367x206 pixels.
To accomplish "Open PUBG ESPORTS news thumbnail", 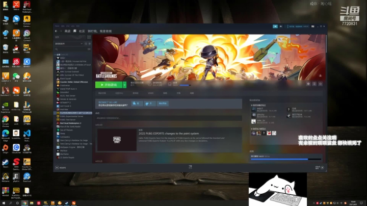I will [x=117, y=140].
